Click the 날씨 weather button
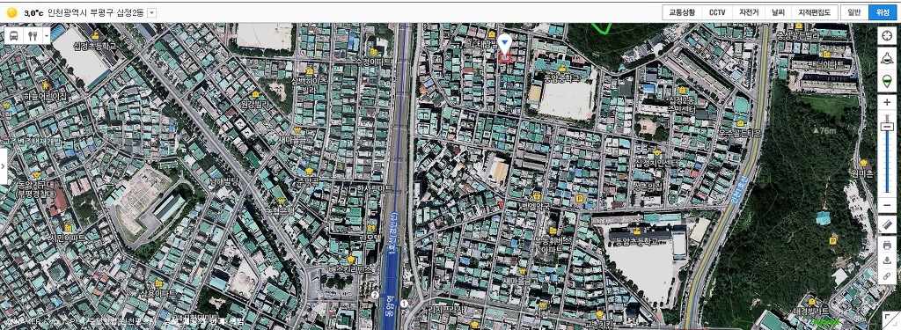This screenshot has width=901, height=330. click(x=779, y=12)
